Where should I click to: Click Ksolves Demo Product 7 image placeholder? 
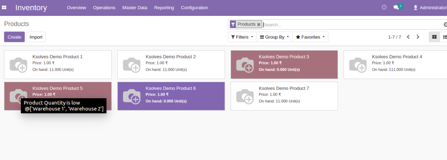(245, 96)
